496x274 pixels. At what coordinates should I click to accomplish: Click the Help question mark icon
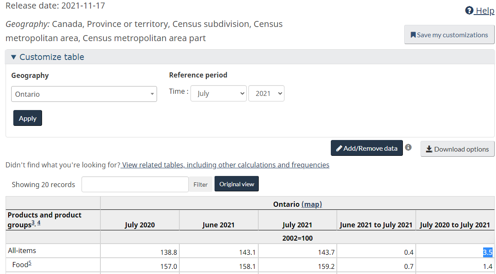point(469,11)
